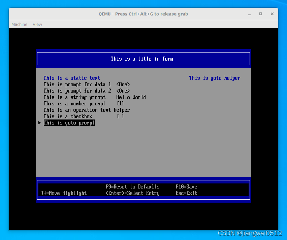This screenshot has height=240, width=287.
Task: Minimize the QEMU window
Action: [250, 14]
